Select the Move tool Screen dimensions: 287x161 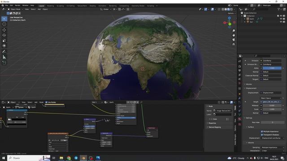(x=4, y=30)
